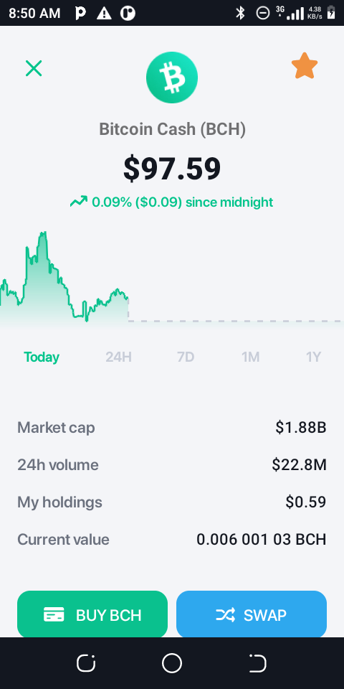
Task: Switch chart to 7D range
Action: coord(186,357)
